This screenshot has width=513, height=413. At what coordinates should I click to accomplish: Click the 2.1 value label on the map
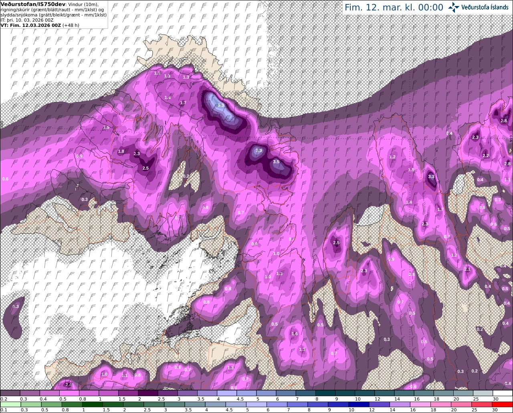(x=467, y=269)
